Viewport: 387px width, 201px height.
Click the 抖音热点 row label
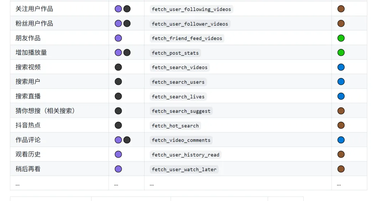tap(28, 126)
